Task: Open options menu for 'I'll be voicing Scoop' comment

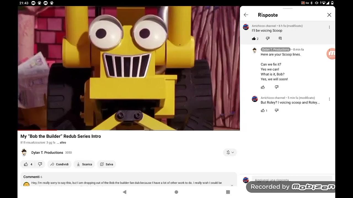Action: tap(329, 27)
